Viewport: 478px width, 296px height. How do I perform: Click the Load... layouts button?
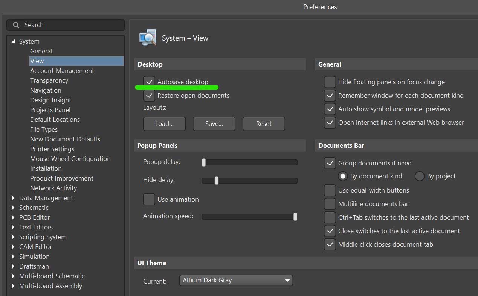[164, 124]
